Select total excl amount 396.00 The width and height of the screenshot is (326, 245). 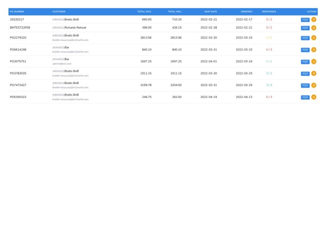point(147,28)
